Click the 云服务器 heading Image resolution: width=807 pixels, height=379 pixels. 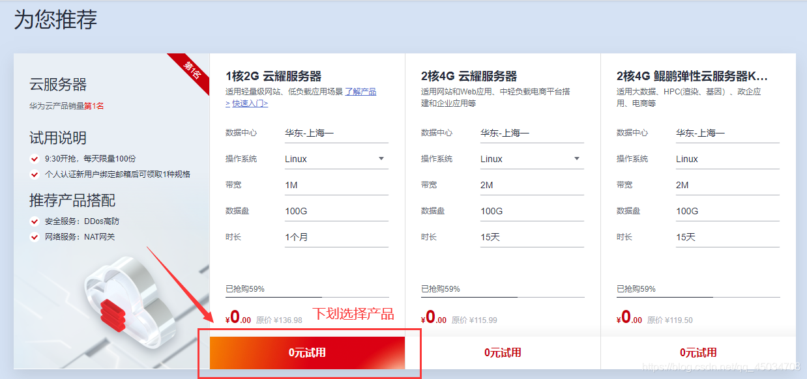click(58, 85)
